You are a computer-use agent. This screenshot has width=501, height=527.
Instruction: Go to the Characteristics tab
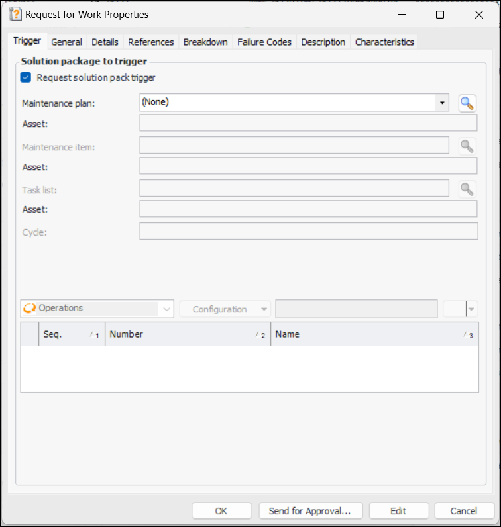point(384,42)
